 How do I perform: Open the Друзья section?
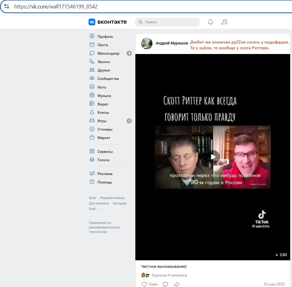click(104, 70)
